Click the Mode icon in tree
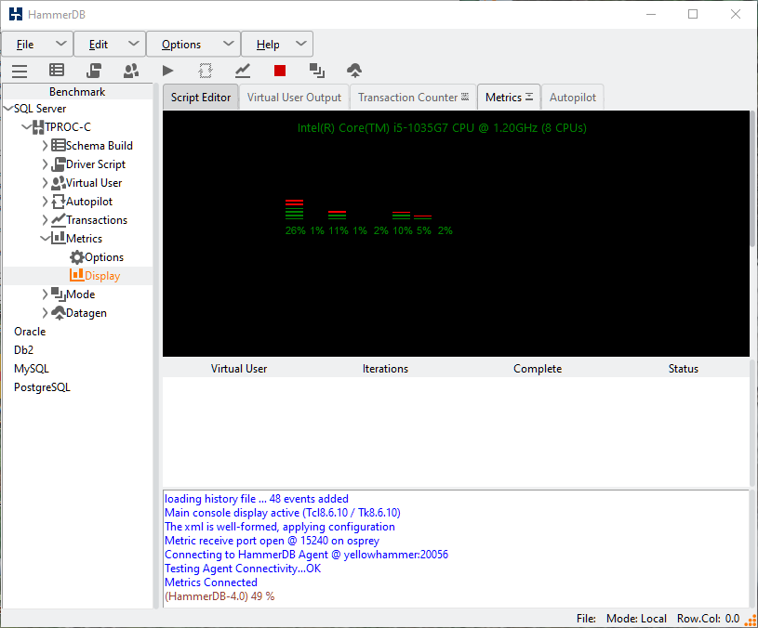Image resolution: width=758 pixels, height=628 pixels. 58,294
